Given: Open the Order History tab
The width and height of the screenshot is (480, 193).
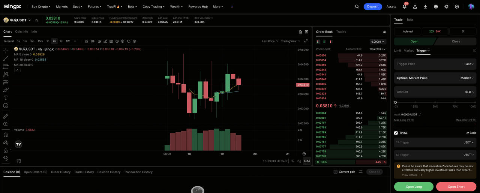Looking at the screenshot, I should tap(61, 172).
